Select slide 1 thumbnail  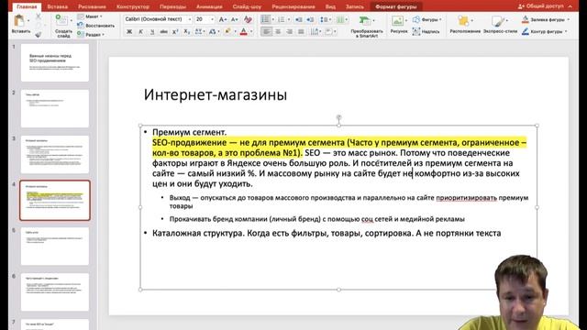point(55,62)
